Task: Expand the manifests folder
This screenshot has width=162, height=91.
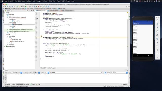Action: point(6,14)
